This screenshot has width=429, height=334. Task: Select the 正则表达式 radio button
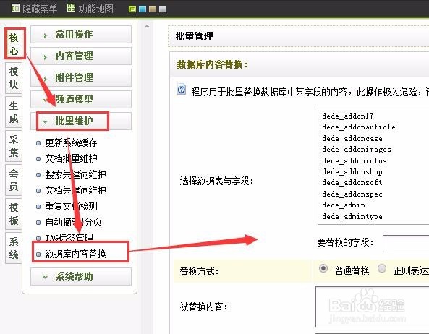[382, 269]
